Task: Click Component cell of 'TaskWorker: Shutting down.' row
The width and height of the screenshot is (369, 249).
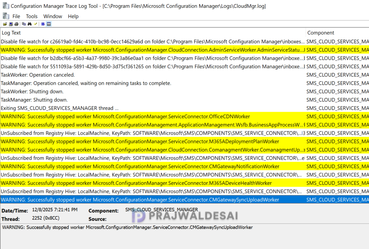Action: pos(337,92)
